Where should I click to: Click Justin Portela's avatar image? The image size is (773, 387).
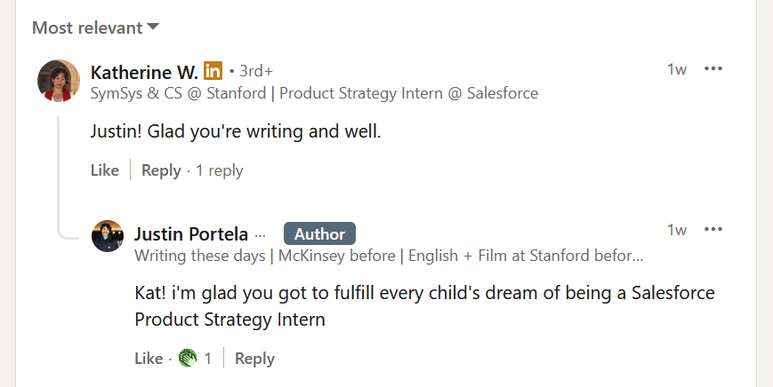click(108, 236)
